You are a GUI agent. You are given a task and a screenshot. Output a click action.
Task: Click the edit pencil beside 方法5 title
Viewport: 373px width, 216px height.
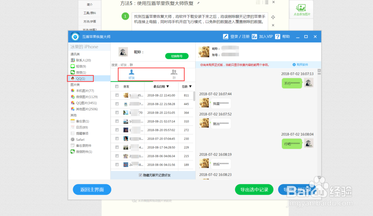[x=198, y=3]
